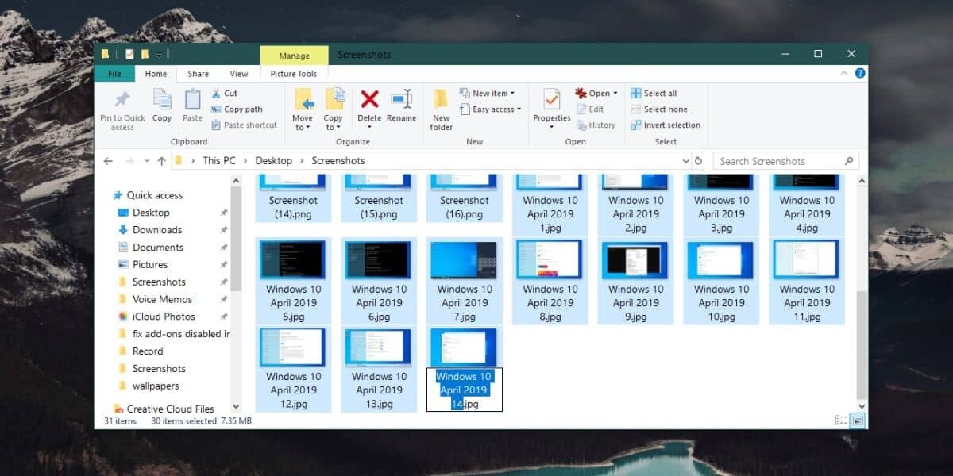Image resolution: width=953 pixels, height=476 pixels.
Task: Click the Properties icon in ribbon
Action: click(551, 100)
